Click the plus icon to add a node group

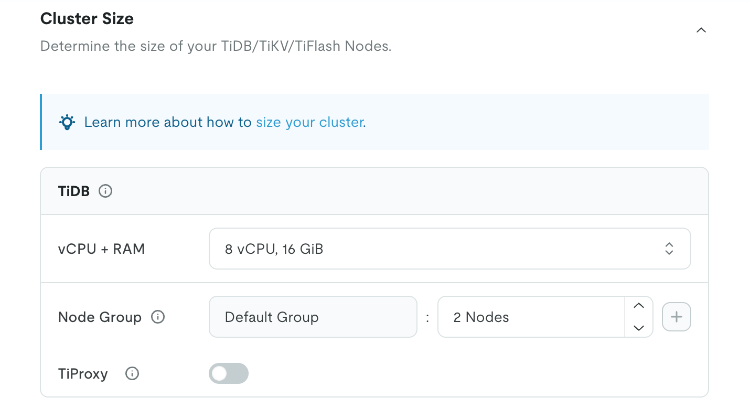point(676,316)
